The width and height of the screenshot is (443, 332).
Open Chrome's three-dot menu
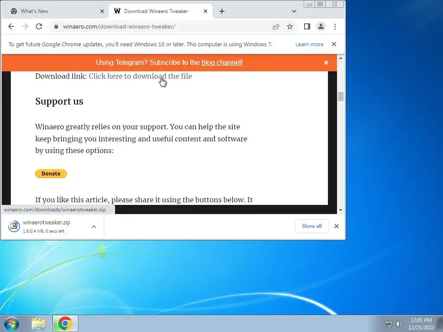(x=335, y=26)
